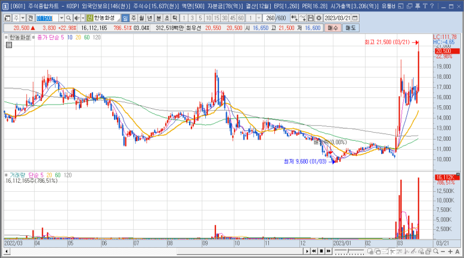Click the window detach icon in title bar
This screenshot has height=258, width=464.
coord(409,6)
